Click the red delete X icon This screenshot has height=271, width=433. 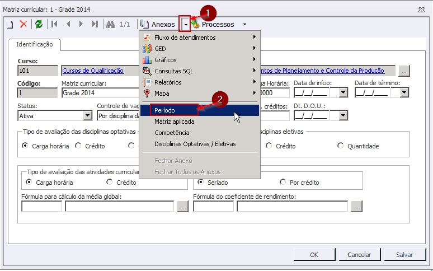pyautogui.click(x=23, y=24)
